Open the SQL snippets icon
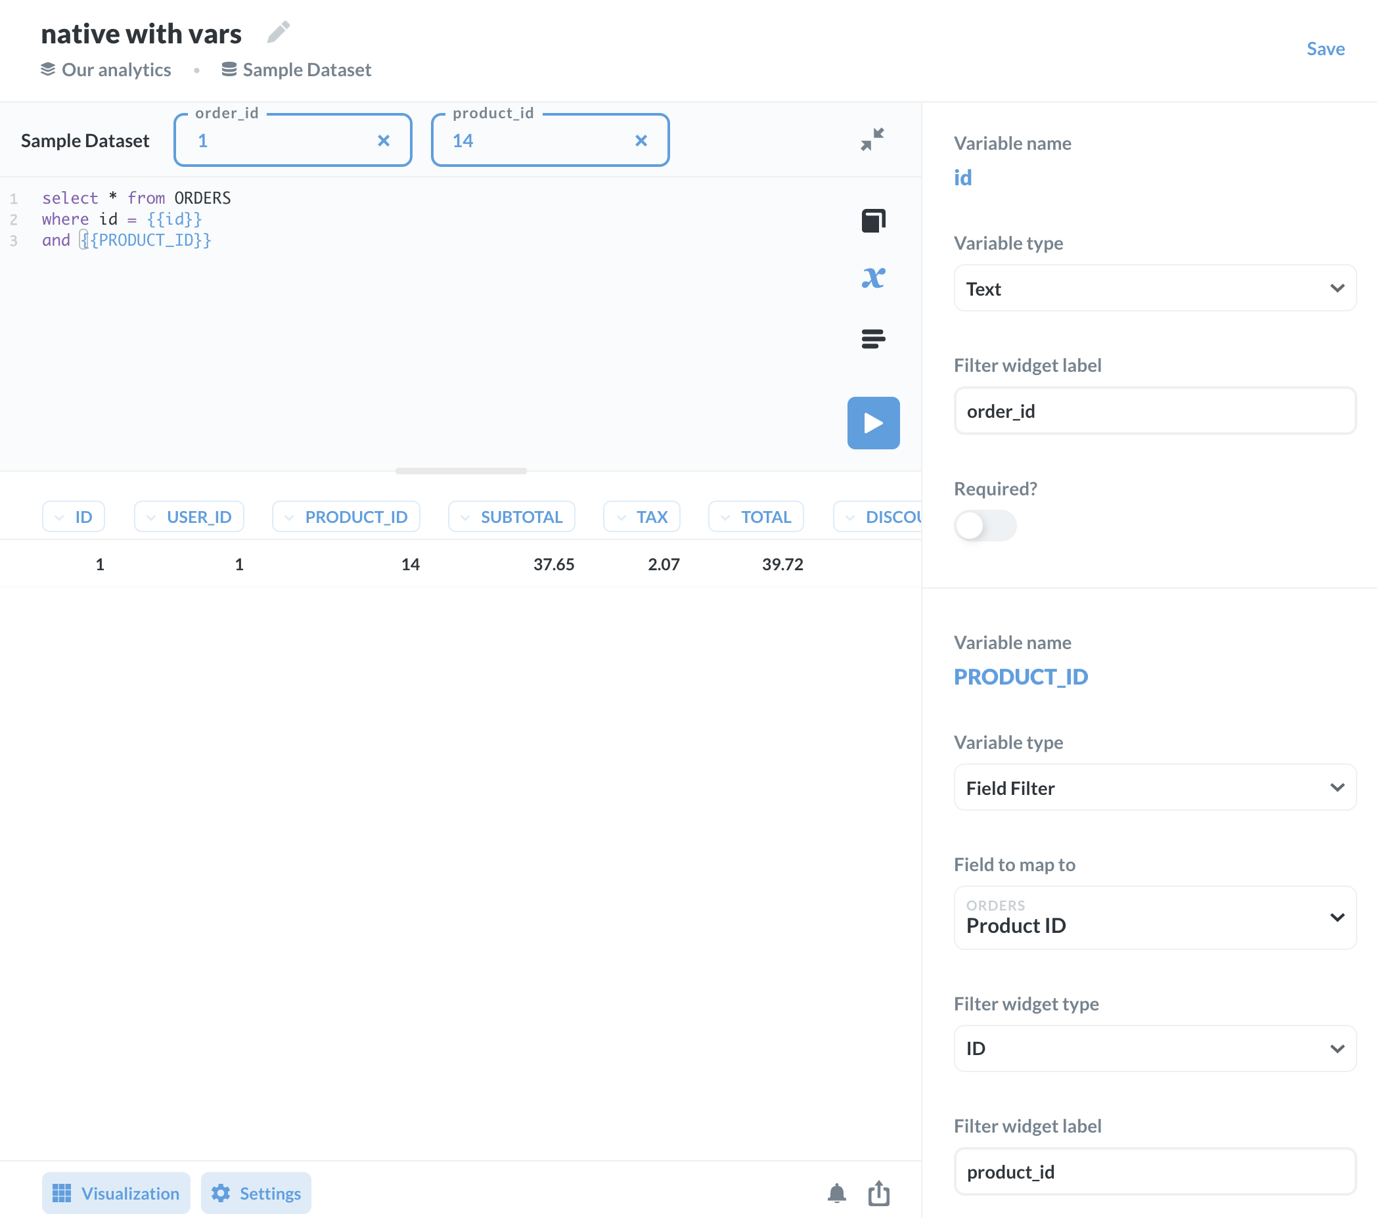Screen dimensions: 1377x1218 tap(873, 338)
